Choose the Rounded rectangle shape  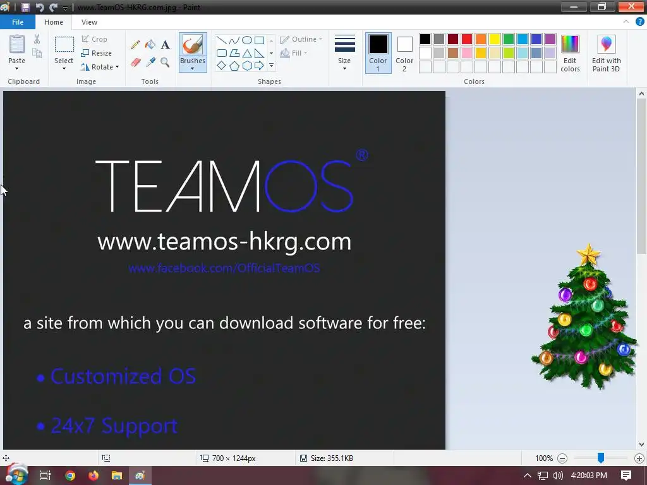[x=222, y=53]
